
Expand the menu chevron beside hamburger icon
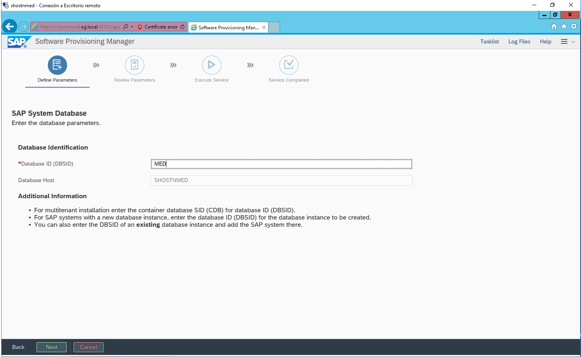pyautogui.click(x=573, y=42)
